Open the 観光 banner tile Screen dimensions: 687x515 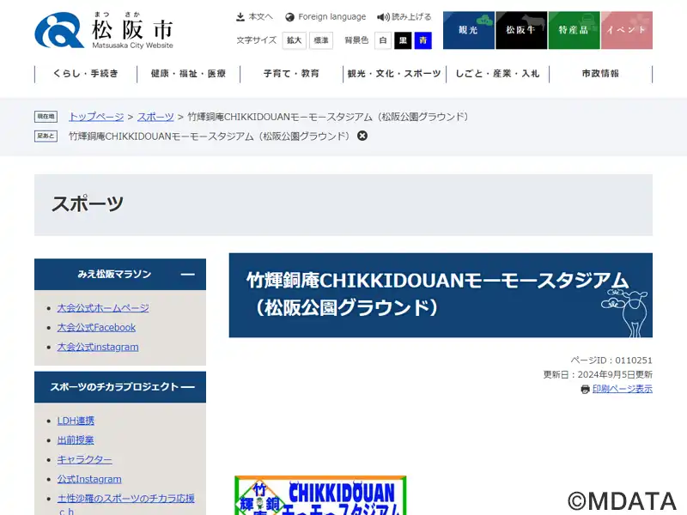[469, 30]
